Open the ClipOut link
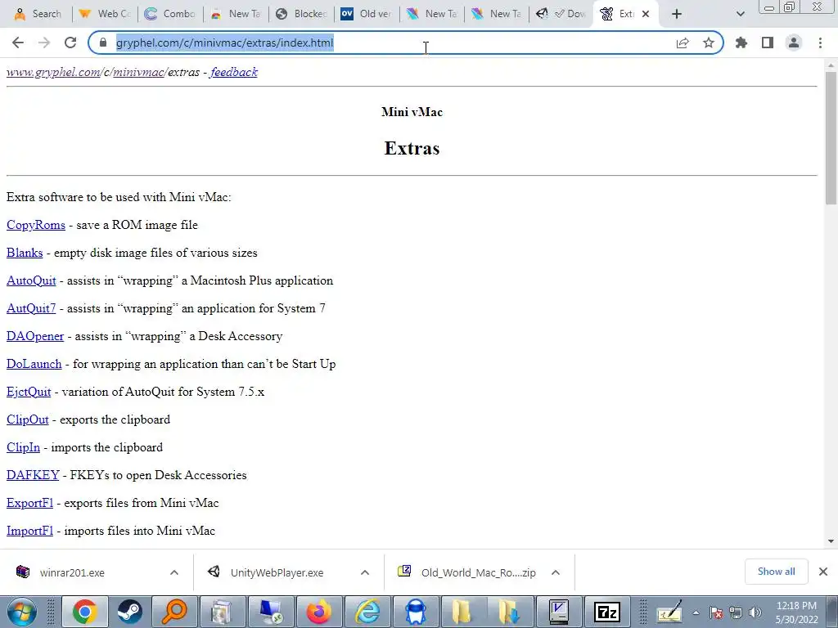 click(x=28, y=419)
